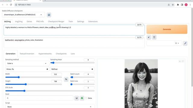The height and width of the screenshot is (108, 193).
Task: Select the Generation sub-tab
Action: 11,54
